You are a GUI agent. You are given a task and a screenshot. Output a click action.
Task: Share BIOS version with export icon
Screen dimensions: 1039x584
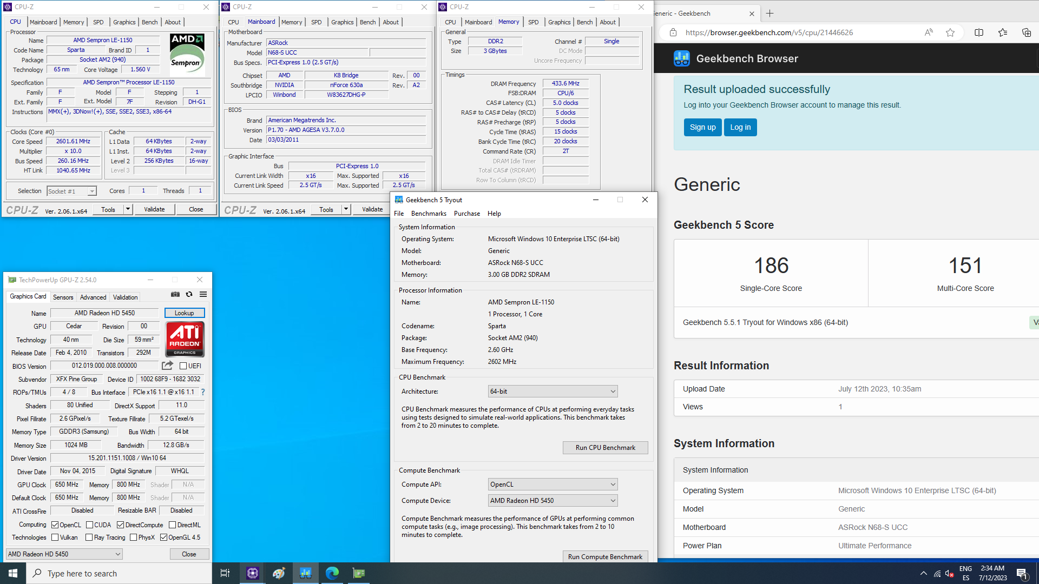[x=167, y=366]
